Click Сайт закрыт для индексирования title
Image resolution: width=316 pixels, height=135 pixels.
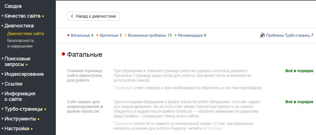pos(85,106)
